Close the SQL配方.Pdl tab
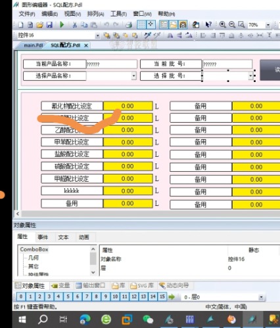This screenshot has width=280, height=328. click(x=86, y=45)
